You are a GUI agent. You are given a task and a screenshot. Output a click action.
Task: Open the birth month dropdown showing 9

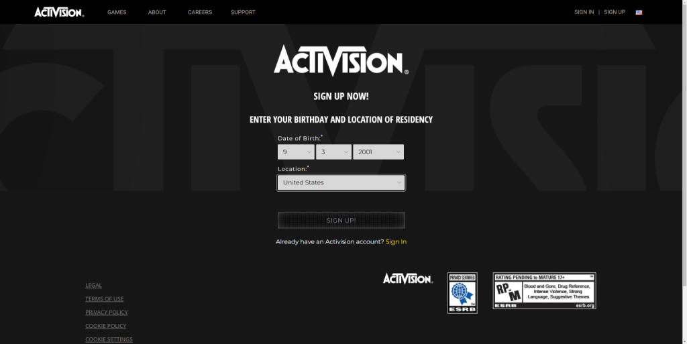(296, 152)
